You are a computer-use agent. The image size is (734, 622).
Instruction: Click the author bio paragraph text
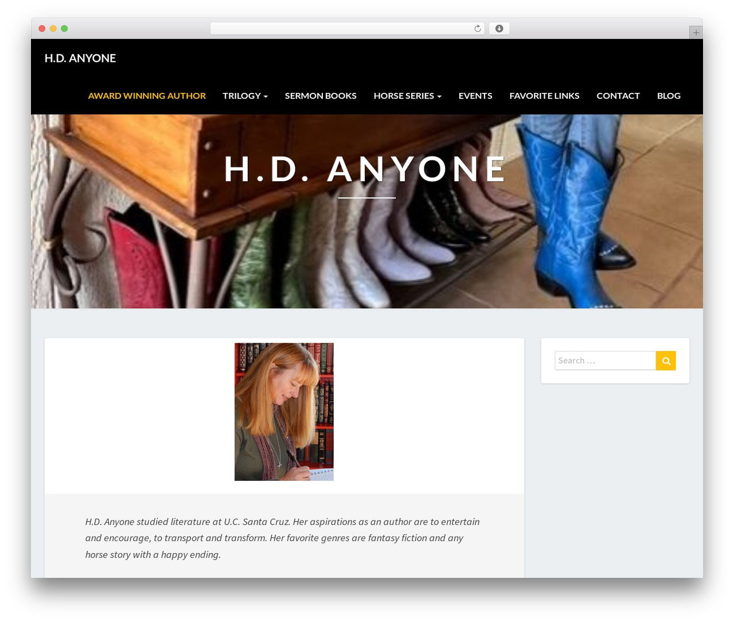[283, 538]
